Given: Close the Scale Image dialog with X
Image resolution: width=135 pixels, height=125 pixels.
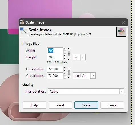Looking at the screenshot, I should point(124,22).
